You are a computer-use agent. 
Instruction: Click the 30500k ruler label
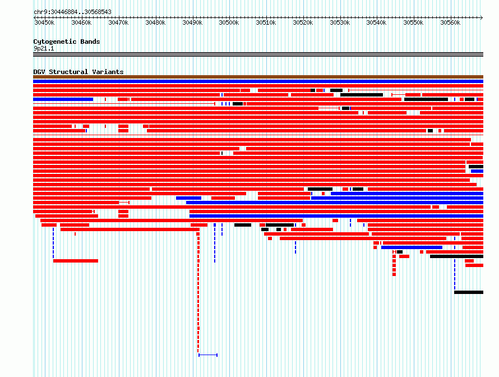point(229,22)
